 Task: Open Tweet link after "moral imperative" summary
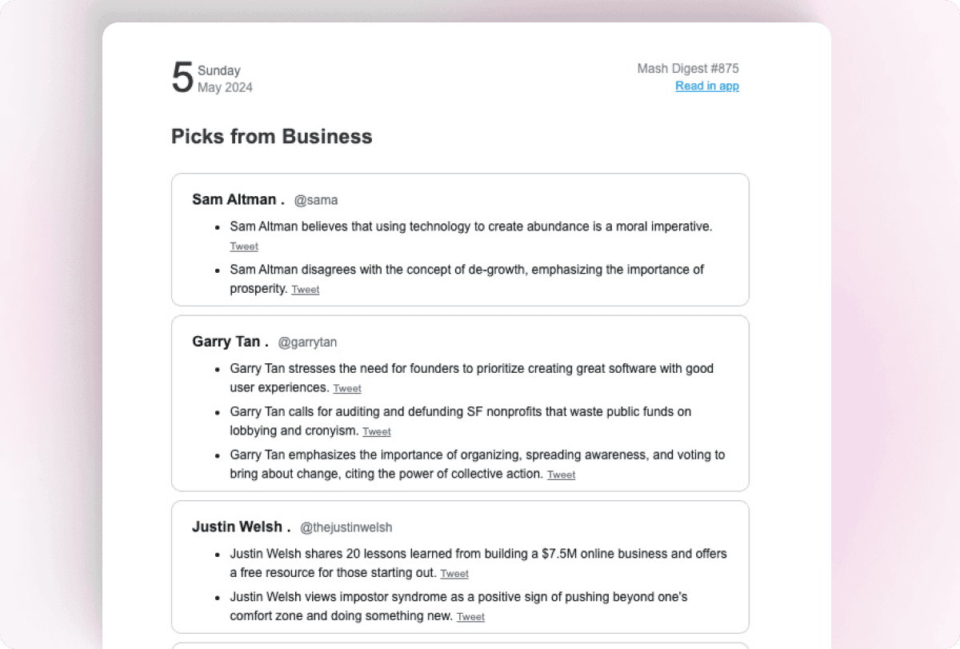coord(244,246)
